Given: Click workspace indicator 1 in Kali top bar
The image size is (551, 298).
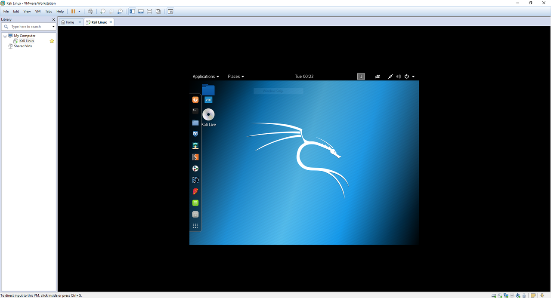Looking at the screenshot, I should pos(361,77).
